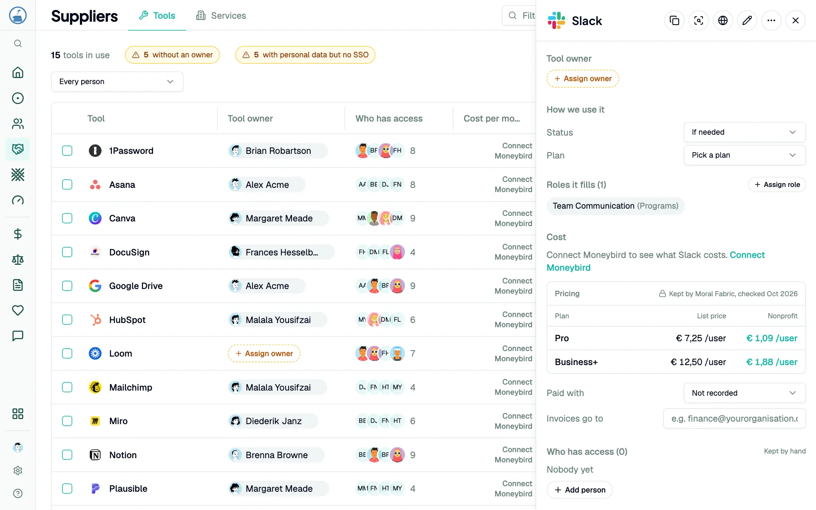Open the heart icon in sidebar
Viewport: 816px width, 510px height.
point(17,311)
